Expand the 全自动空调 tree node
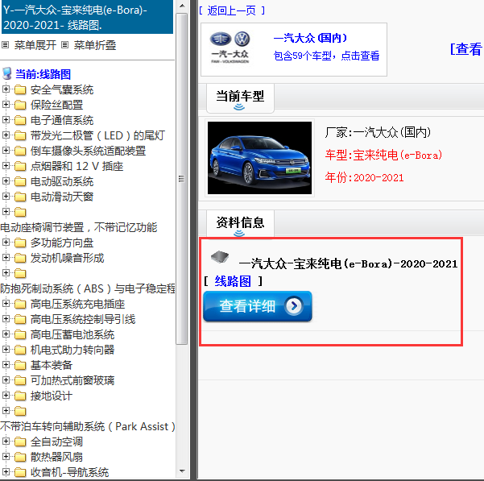This screenshot has width=484, height=481. (6, 442)
